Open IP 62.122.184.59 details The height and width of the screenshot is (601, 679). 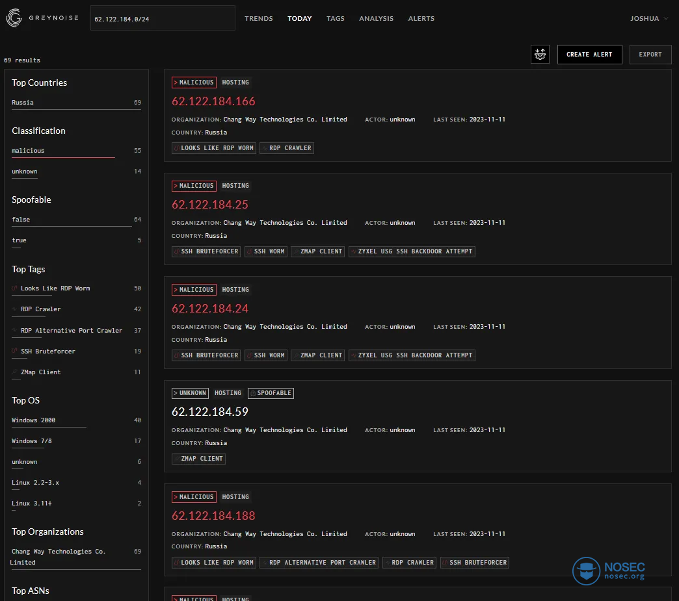(x=210, y=412)
